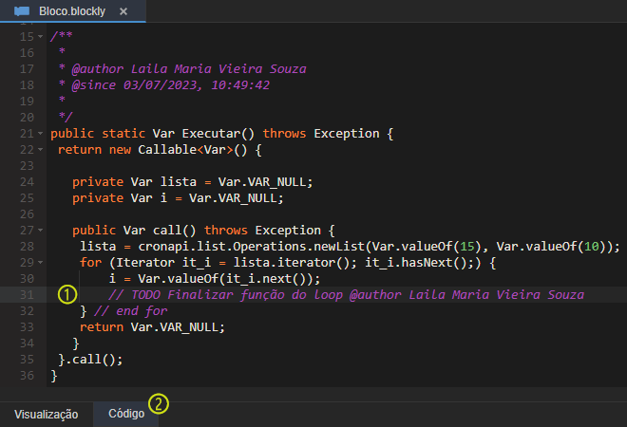Click 'public Var call() throws Exception' line
The image size is (627, 427).
(197, 231)
